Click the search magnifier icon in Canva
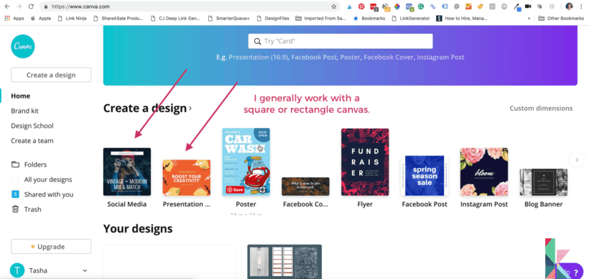 pyautogui.click(x=257, y=42)
